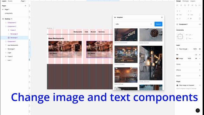Open Component 1 more options menu
The width and height of the screenshot is (204, 115).
pos(200,24)
